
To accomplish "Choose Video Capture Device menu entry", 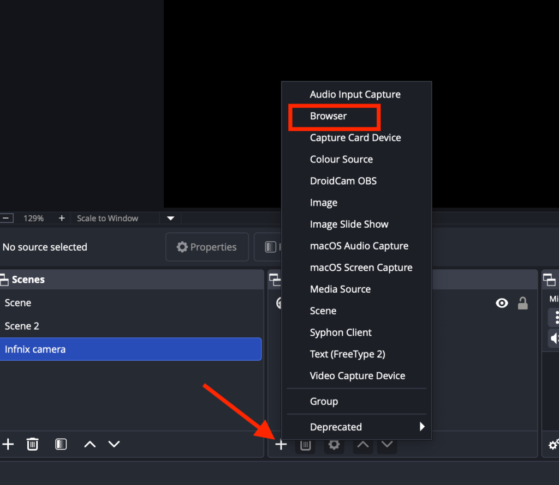I will (x=358, y=375).
